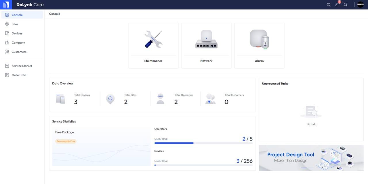Screen dimensions: 368x184
Task: Click the Total Operators person icon
Action: [160, 99]
